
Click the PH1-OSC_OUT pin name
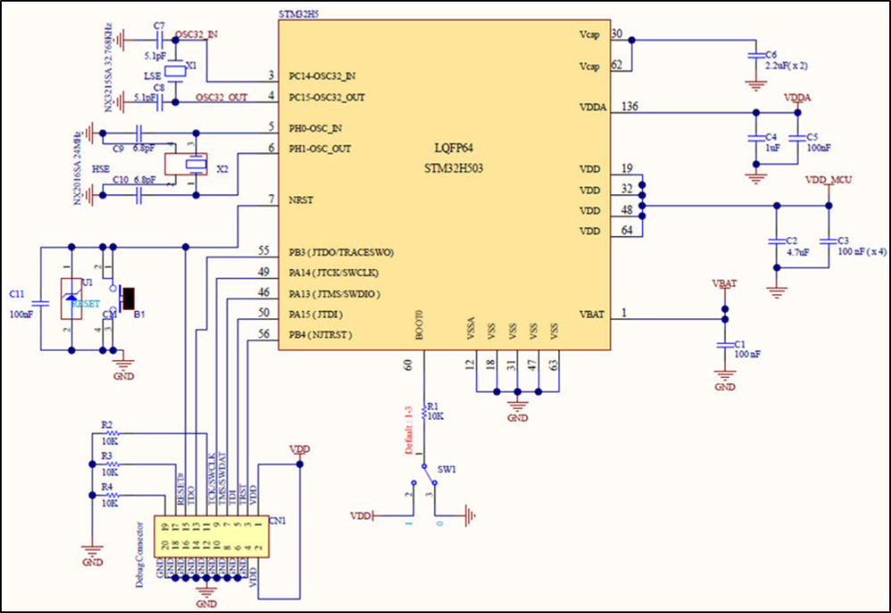pyautogui.click(x=320, y=149)
